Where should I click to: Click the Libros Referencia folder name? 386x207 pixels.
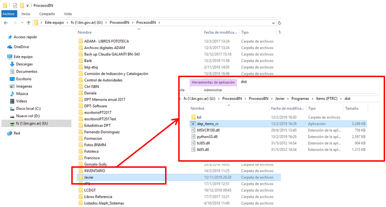click(98, 197)
